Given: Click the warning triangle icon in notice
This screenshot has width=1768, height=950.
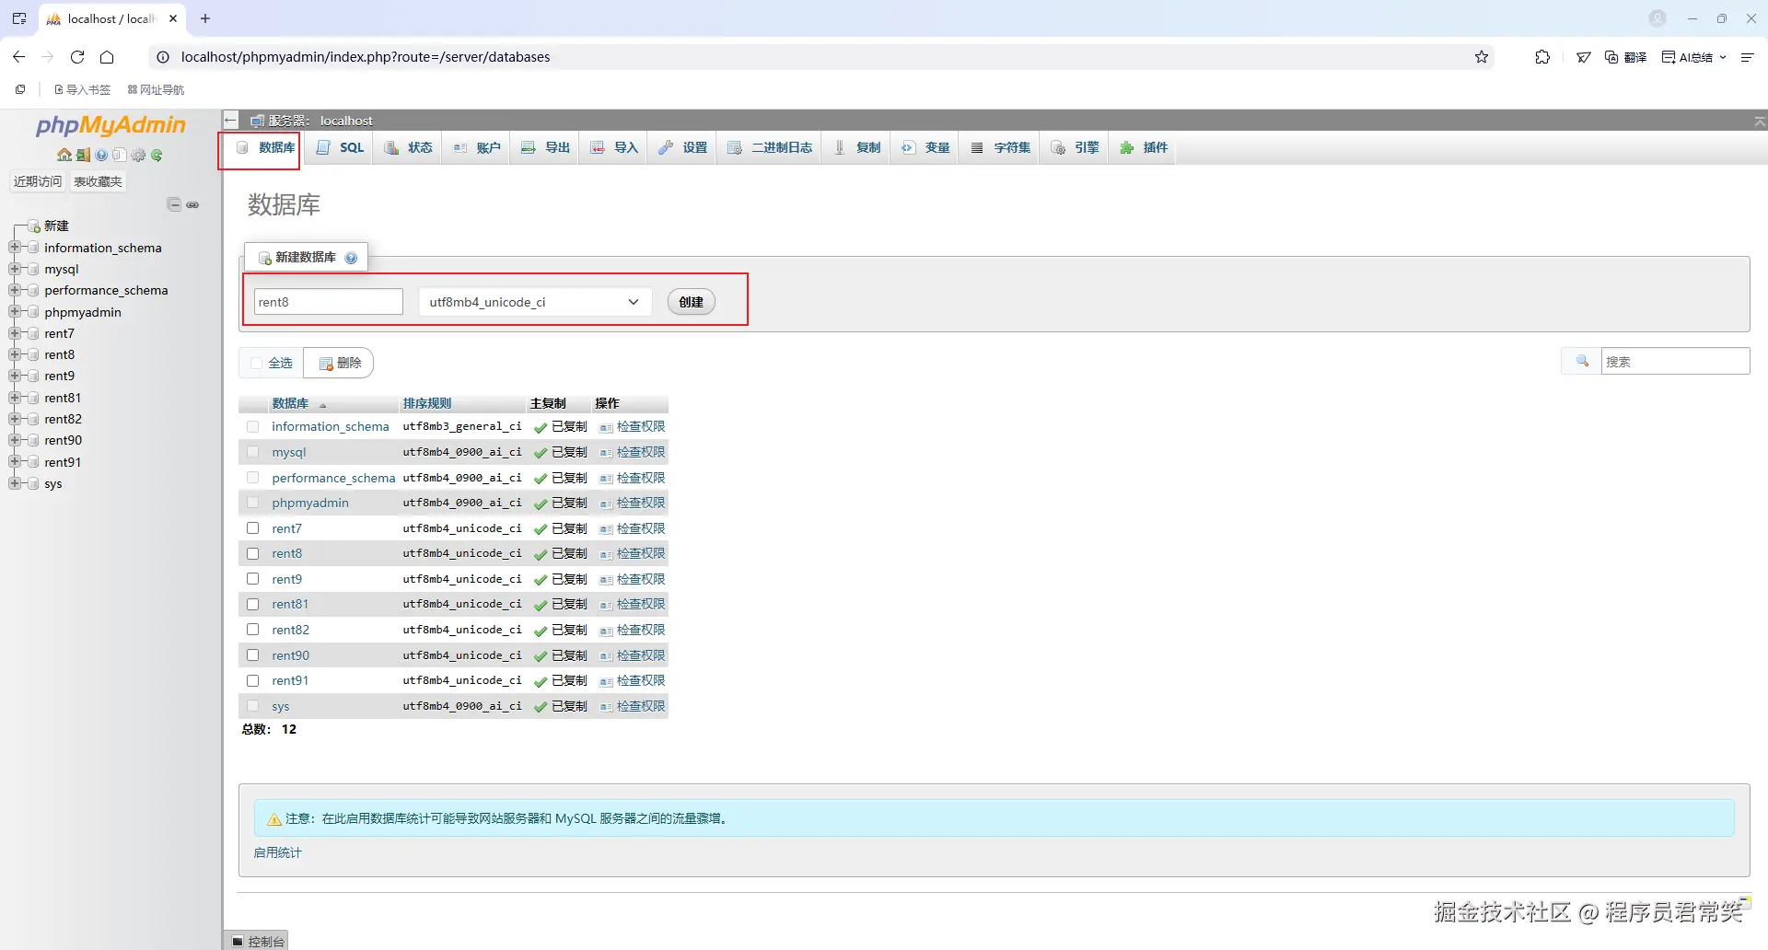Looking at the screenshot, I should click(x=273, y=819).
